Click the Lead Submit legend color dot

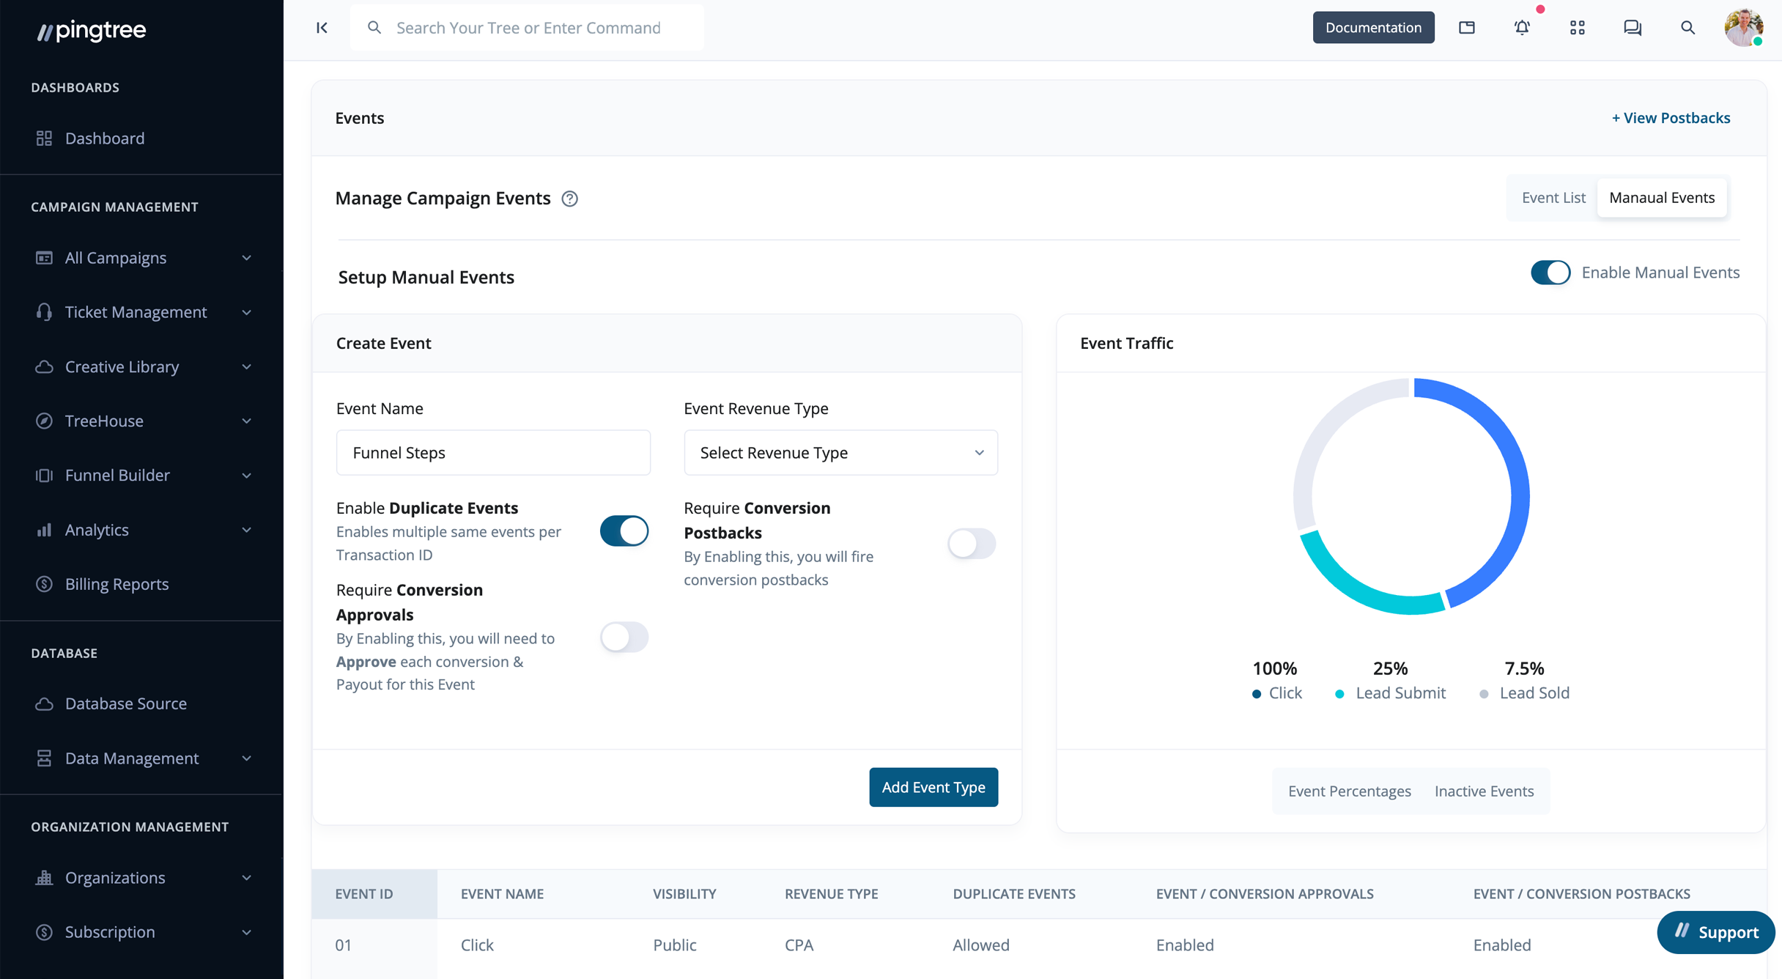point(1339,694)
